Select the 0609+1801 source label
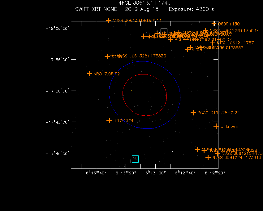 (x=230, y=24)
